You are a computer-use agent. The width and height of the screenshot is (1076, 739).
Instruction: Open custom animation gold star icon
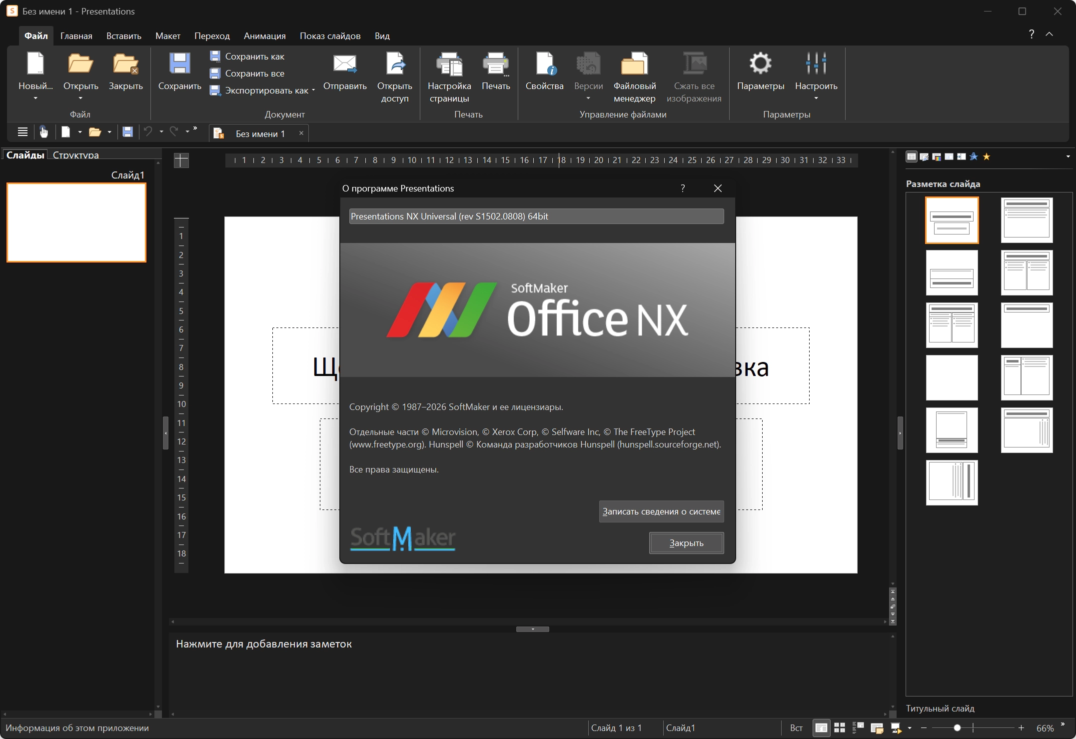pos(987,157)
